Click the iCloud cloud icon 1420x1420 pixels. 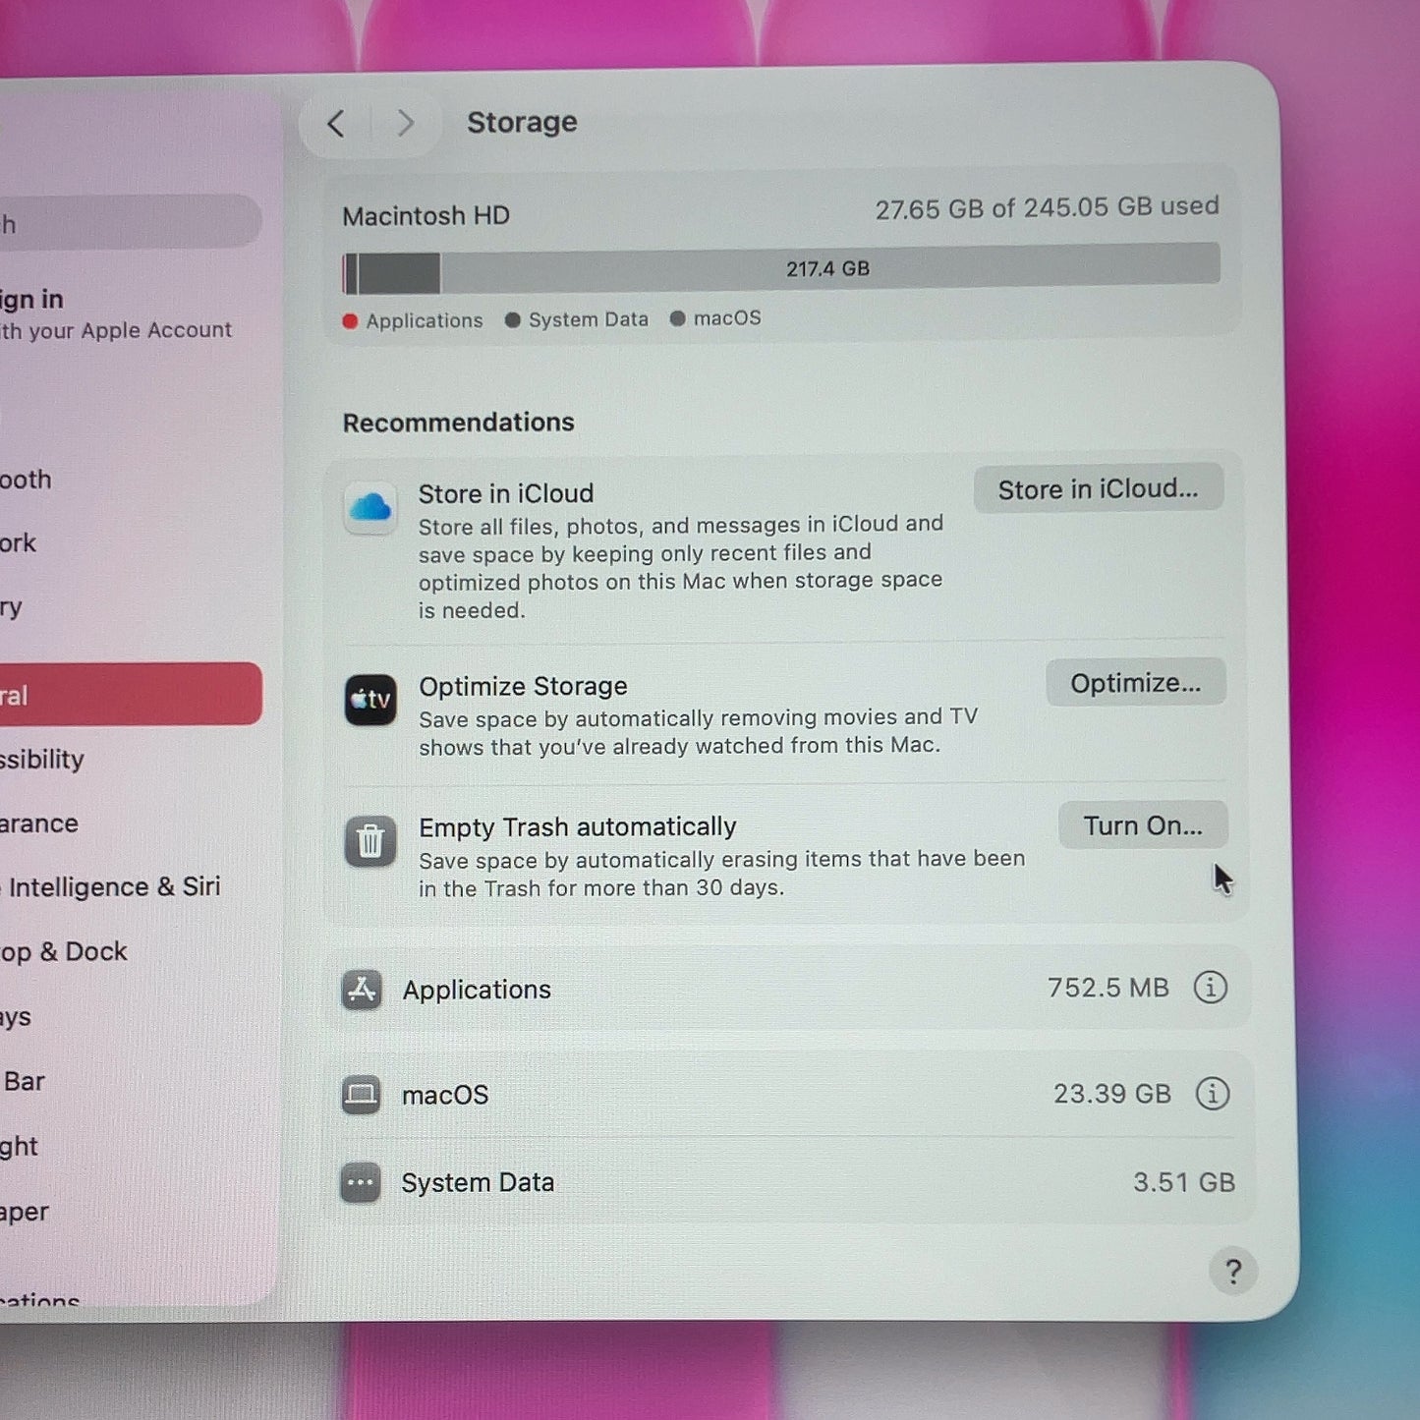[x=370, y=507]
